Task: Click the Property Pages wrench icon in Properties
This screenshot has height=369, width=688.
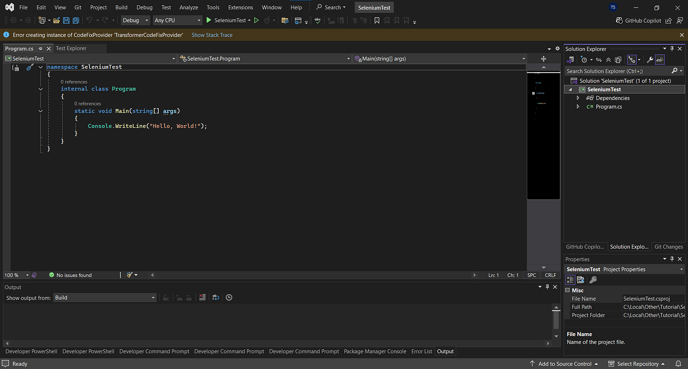Action: [593, 280]
